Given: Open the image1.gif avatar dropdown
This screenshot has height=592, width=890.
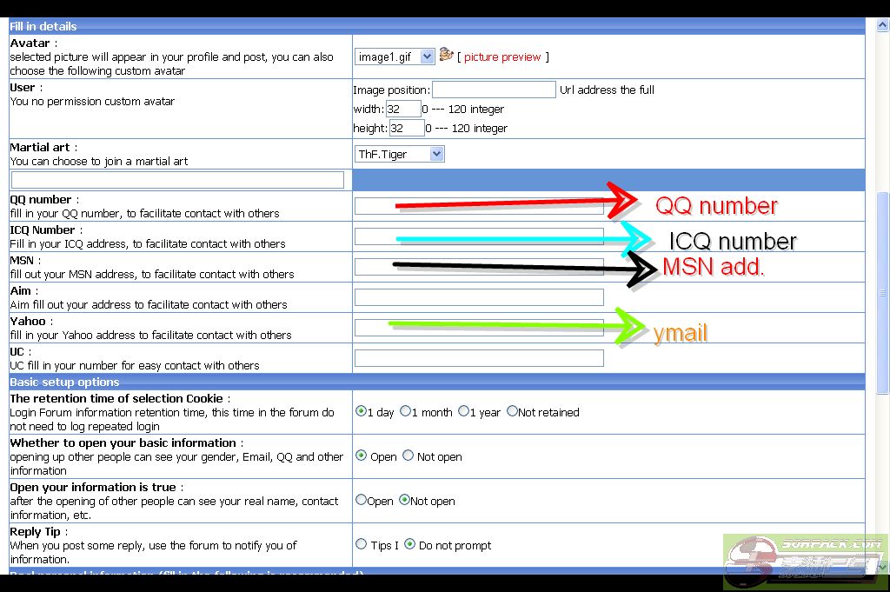Looking at the screenshot, I should (395, 57).
